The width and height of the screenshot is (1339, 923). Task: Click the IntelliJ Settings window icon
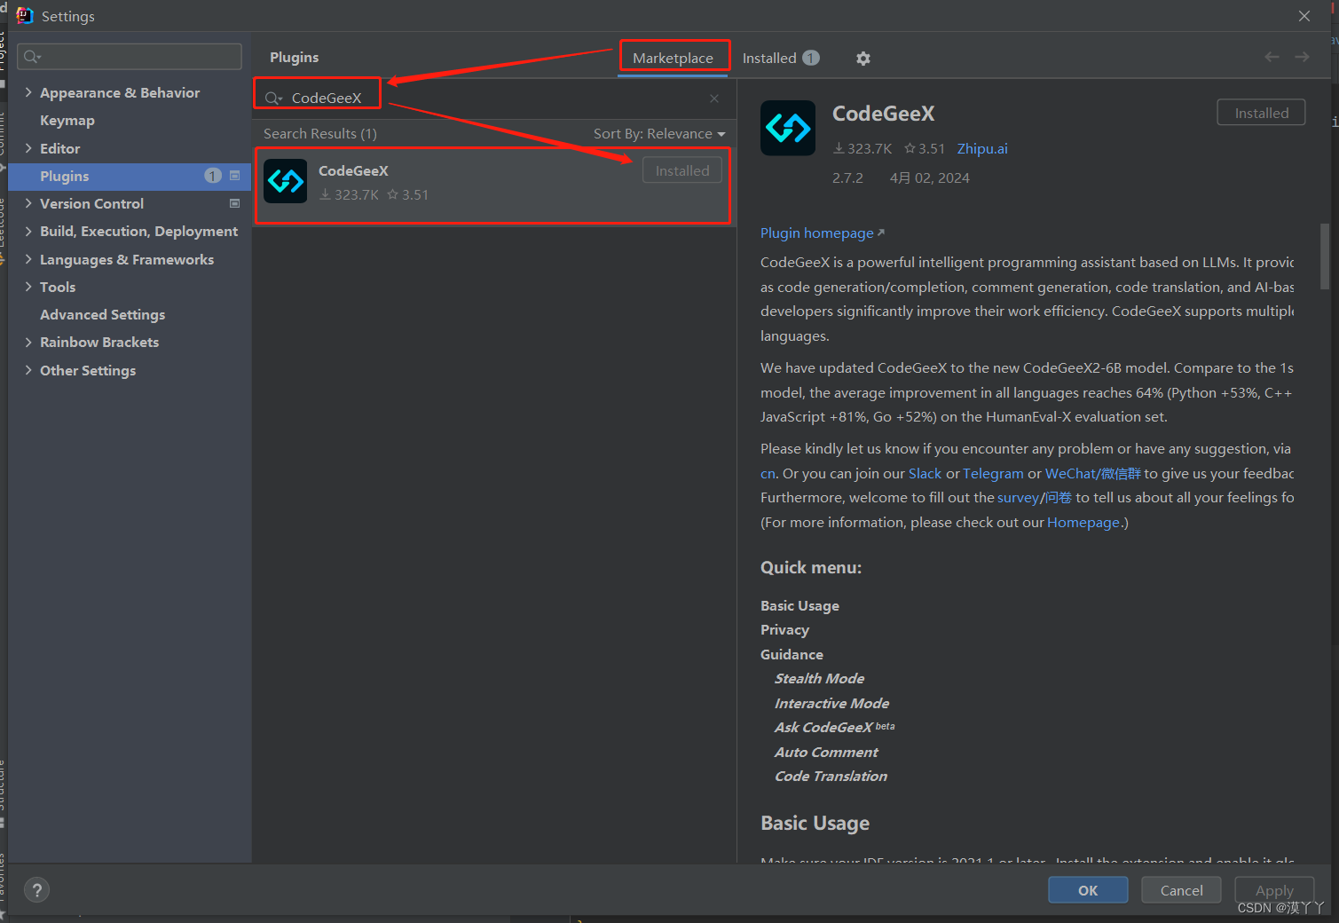click(24, 16)
